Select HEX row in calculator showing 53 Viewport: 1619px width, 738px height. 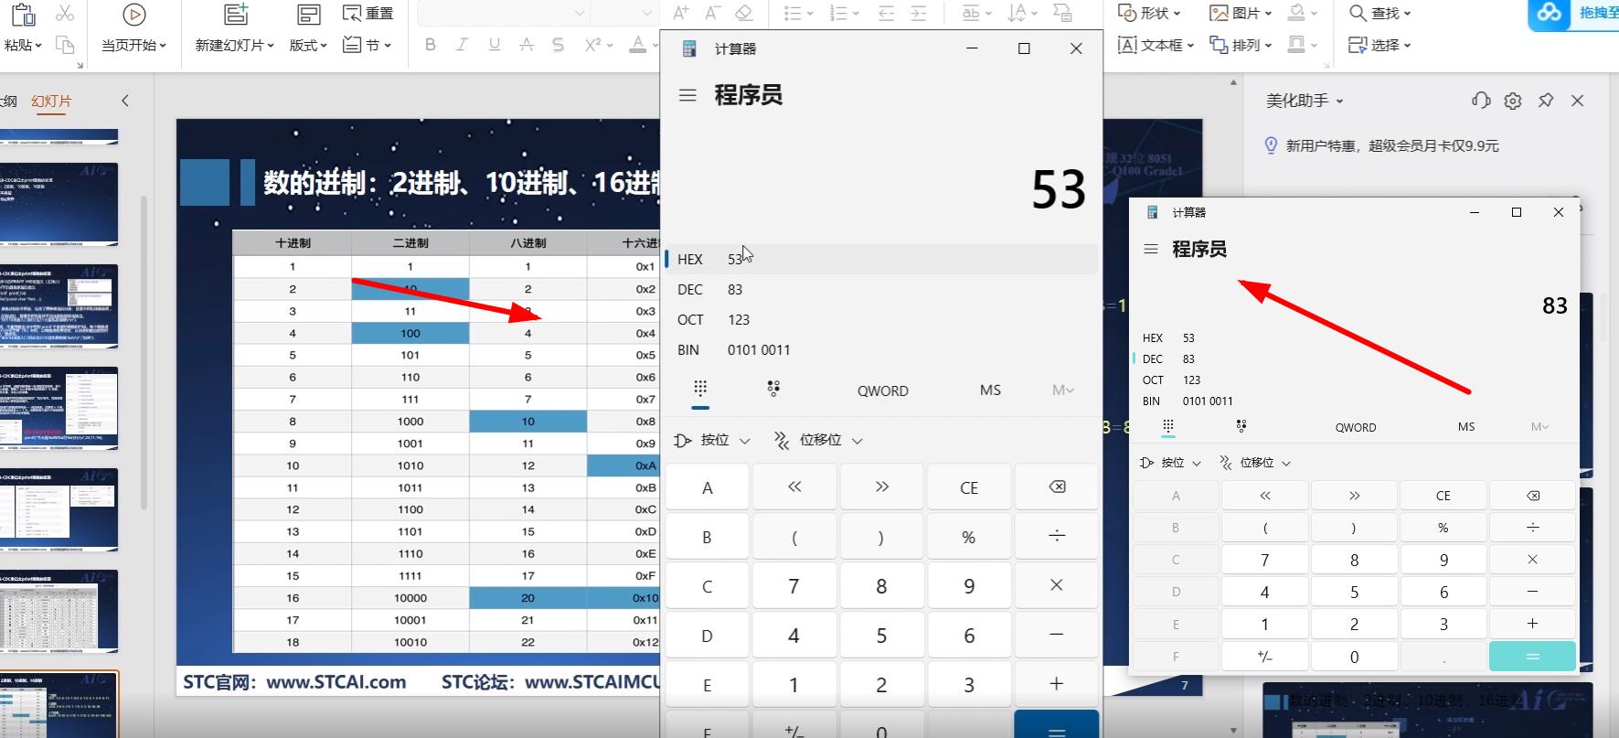(x=882, y=259)
